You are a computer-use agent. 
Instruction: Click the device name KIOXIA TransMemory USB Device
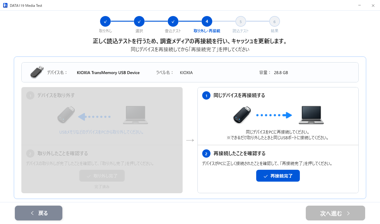click(x=108, y=73)
